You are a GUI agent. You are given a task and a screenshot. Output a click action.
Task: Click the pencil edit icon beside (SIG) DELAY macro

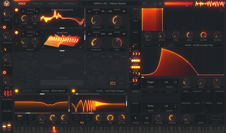tap(11, 39)
